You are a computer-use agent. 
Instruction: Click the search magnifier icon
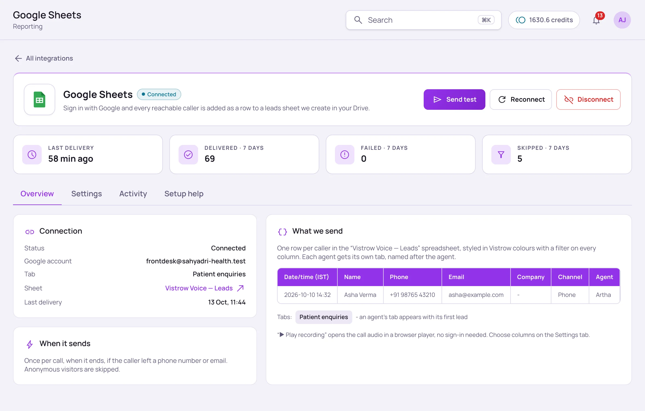click(x=358, y=20)
